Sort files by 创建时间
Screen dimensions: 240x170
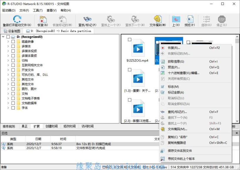[52, 126]
